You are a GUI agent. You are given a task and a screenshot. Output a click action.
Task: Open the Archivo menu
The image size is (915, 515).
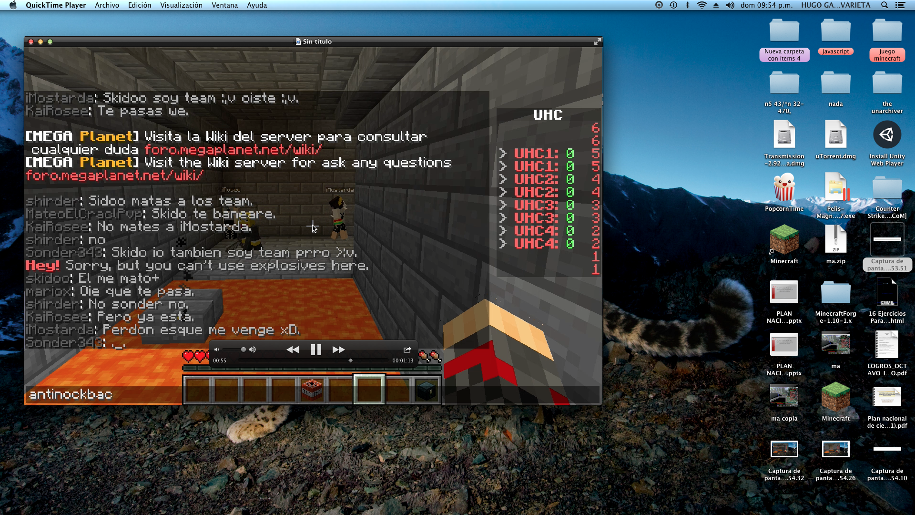point(107,5)
